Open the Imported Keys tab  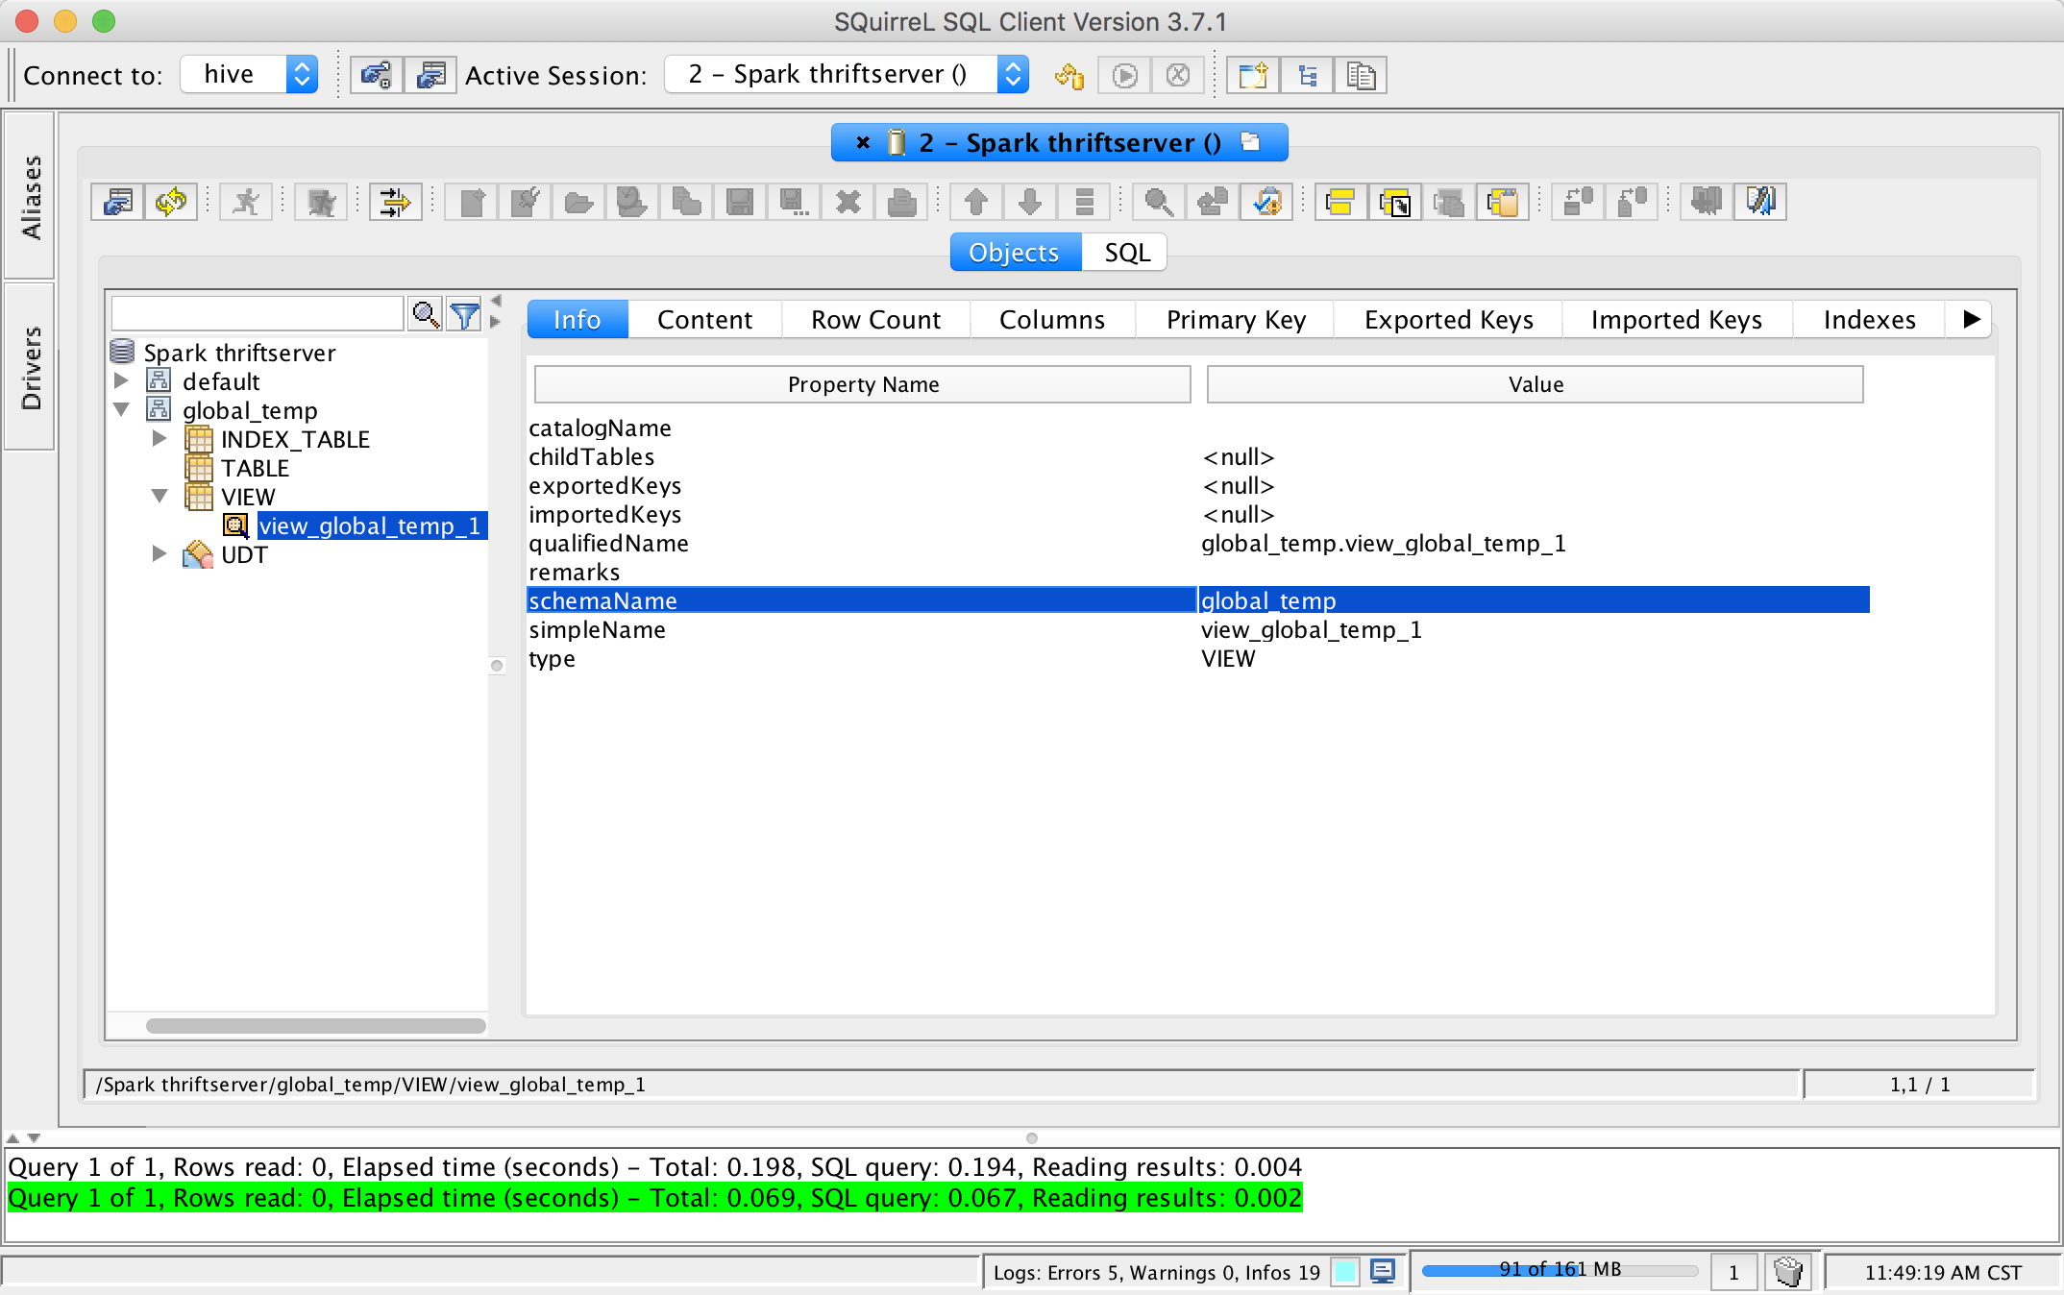(x=1677, y=319)
